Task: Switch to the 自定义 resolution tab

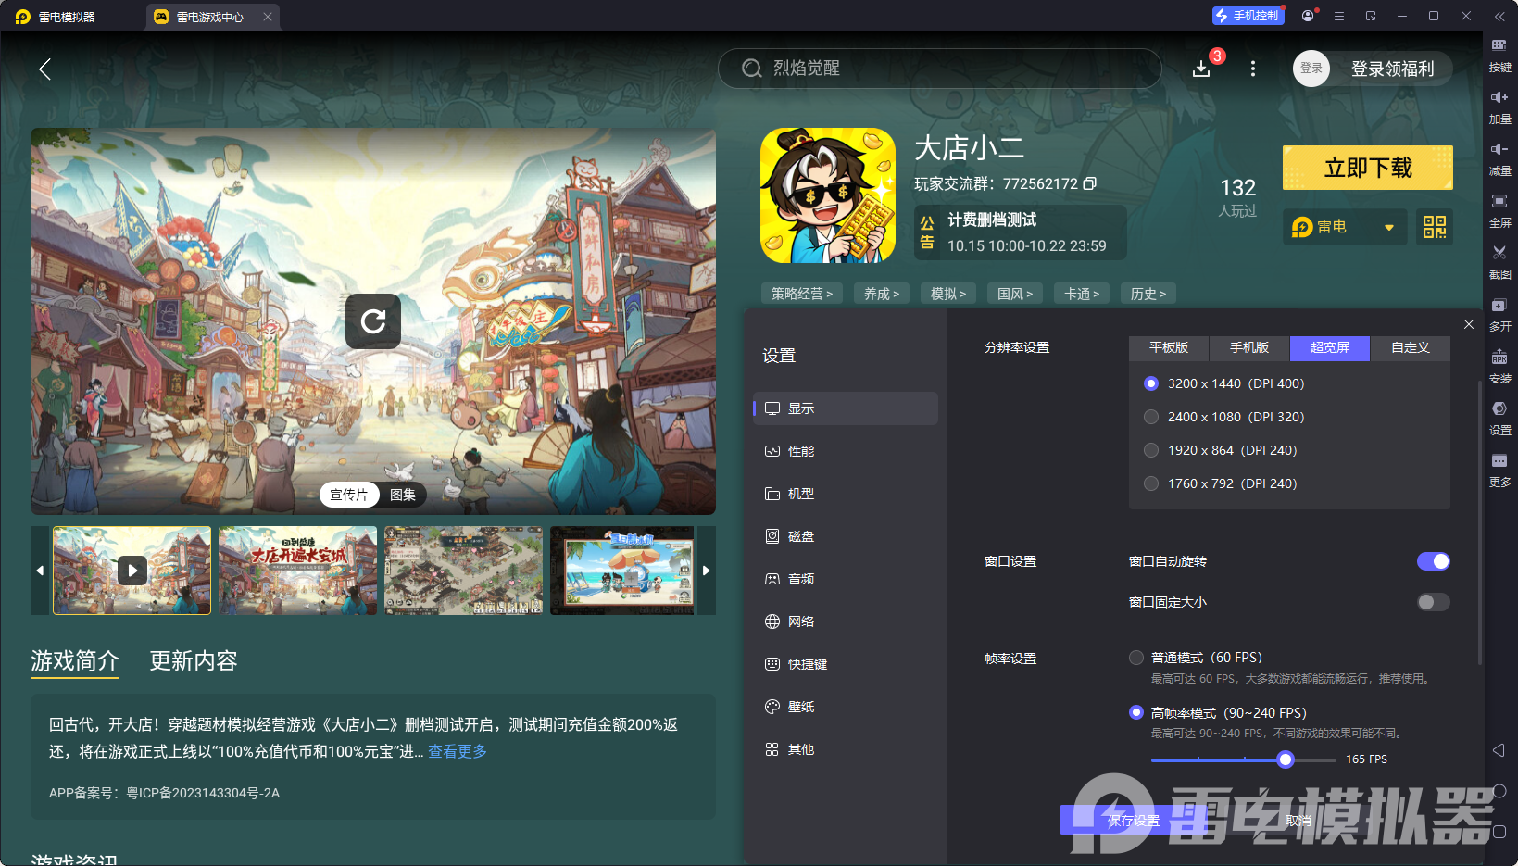Action: (x=1411, y=348)
